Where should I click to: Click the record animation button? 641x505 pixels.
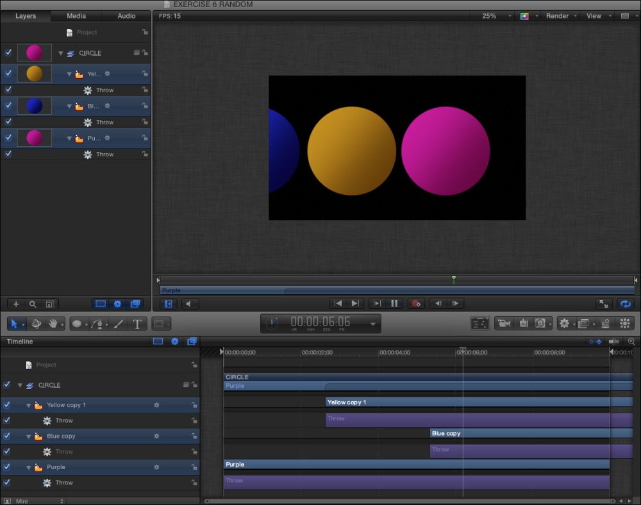tap(416, 304)
